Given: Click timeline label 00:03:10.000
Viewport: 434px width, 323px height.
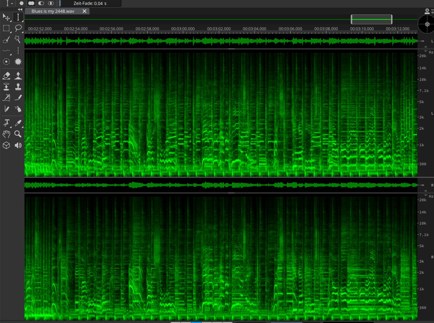Looking at the screenshot, I should (362, 29).
